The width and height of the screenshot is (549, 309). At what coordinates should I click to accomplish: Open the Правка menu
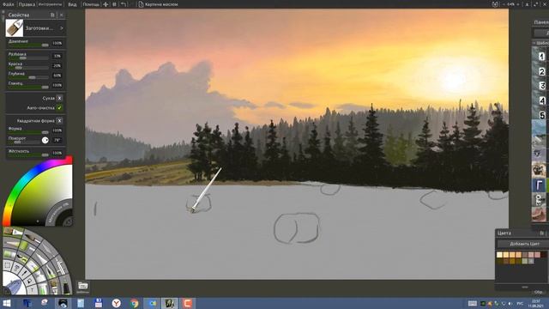pos(27,4)
